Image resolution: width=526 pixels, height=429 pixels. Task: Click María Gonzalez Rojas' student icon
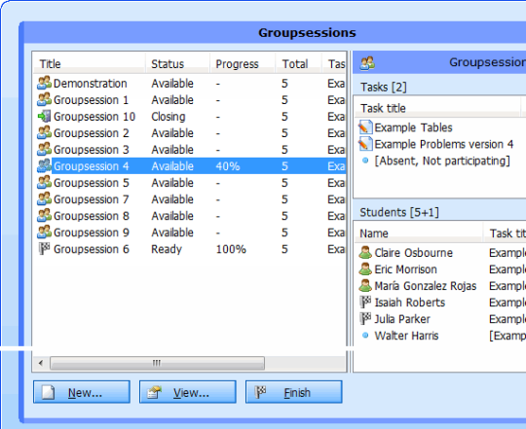365,286
